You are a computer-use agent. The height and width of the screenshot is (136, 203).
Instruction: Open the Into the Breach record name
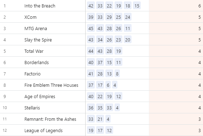[x=40, y=6]
